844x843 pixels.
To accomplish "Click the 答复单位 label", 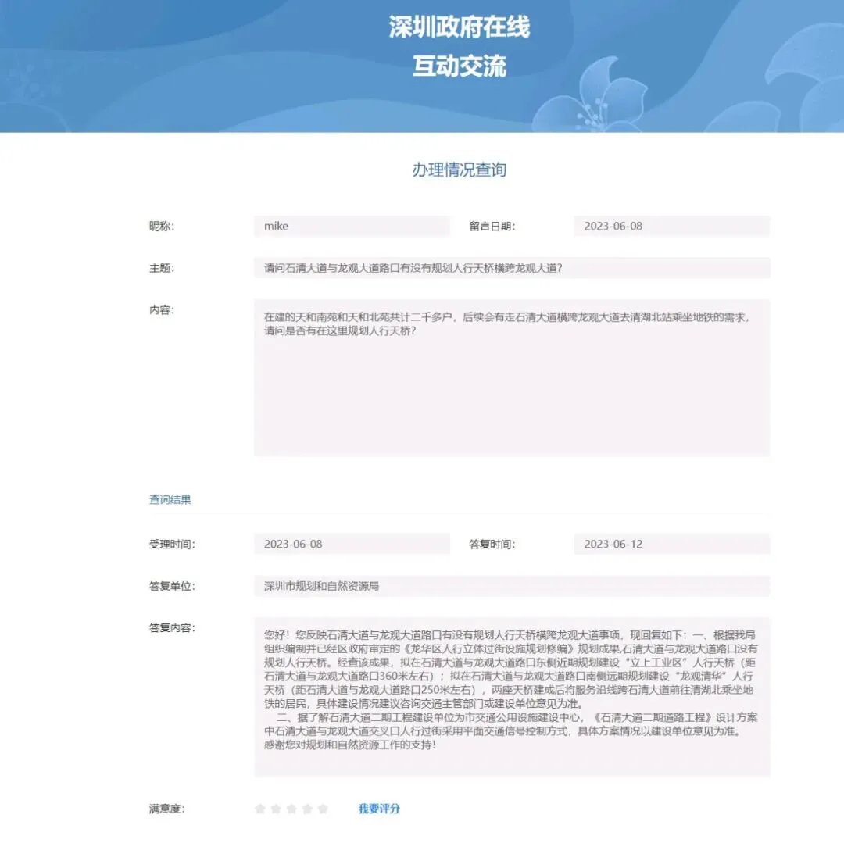I will tap(172, 586).
